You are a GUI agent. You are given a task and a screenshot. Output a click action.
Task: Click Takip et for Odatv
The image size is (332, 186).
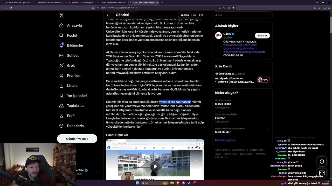(x=262, y=36)
